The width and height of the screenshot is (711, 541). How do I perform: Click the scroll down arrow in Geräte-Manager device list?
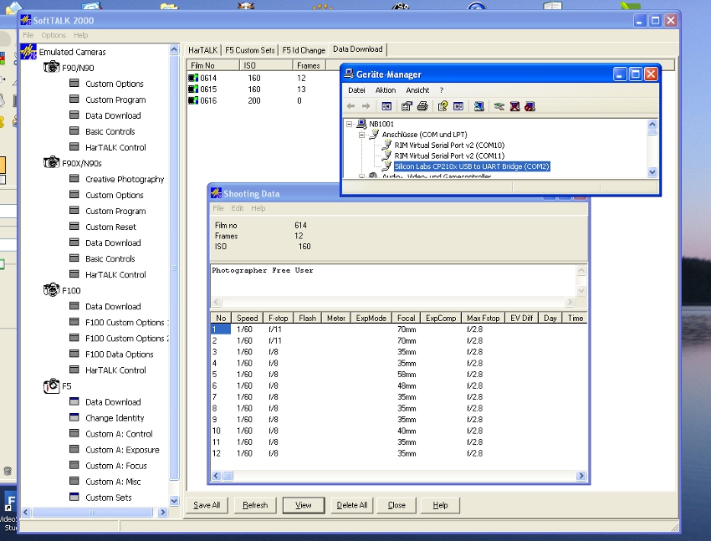point(652,171)
